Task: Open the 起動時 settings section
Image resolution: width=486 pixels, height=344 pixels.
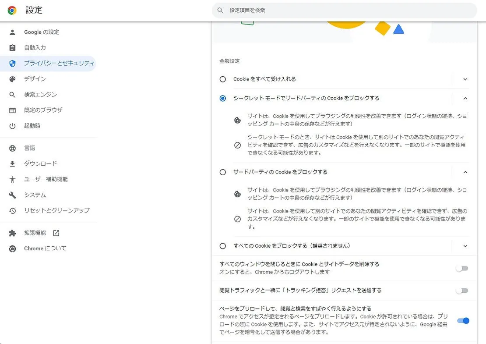Action: 32,126
